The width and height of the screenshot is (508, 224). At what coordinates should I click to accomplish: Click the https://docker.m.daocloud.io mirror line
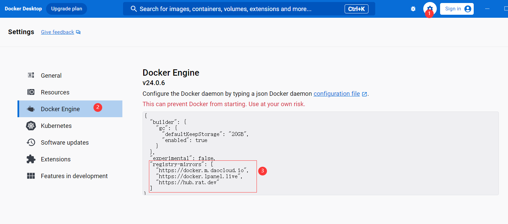202,170
